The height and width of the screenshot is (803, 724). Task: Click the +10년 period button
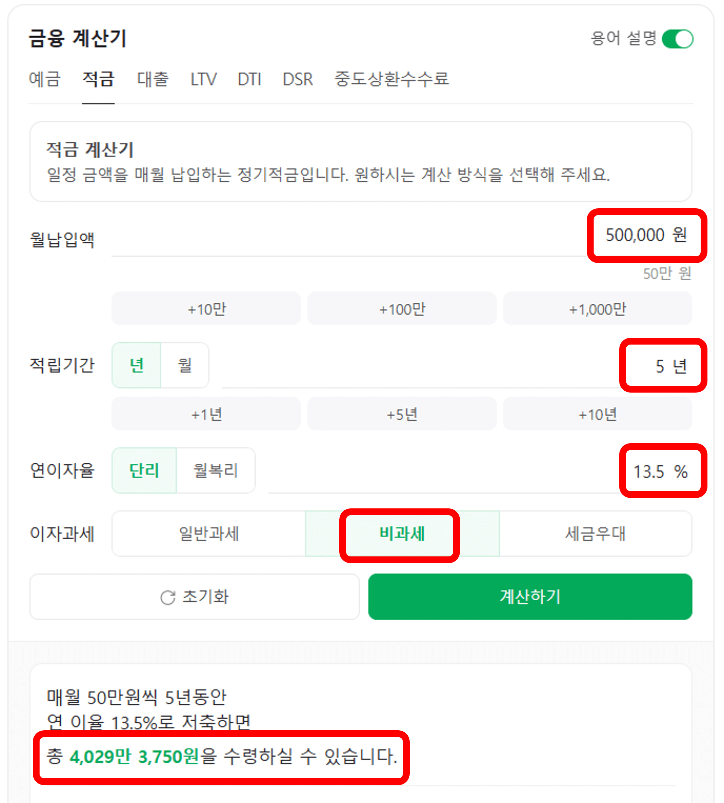click(597, 414)
